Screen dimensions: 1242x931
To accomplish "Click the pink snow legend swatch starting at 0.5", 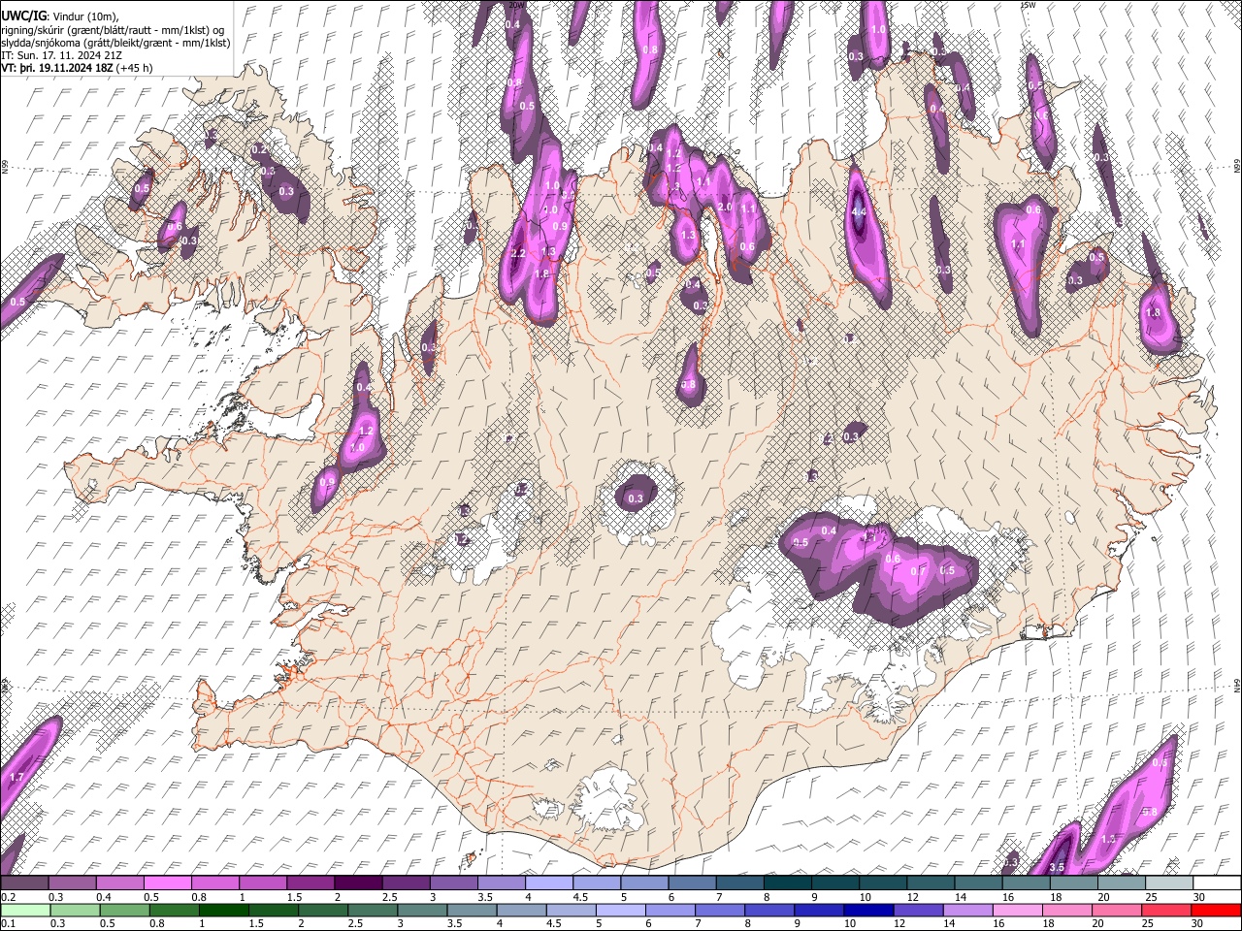I will coord(167,883).
